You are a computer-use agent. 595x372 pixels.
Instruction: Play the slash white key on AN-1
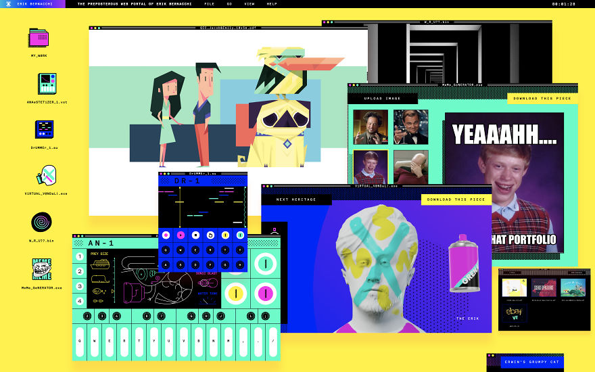273,342
